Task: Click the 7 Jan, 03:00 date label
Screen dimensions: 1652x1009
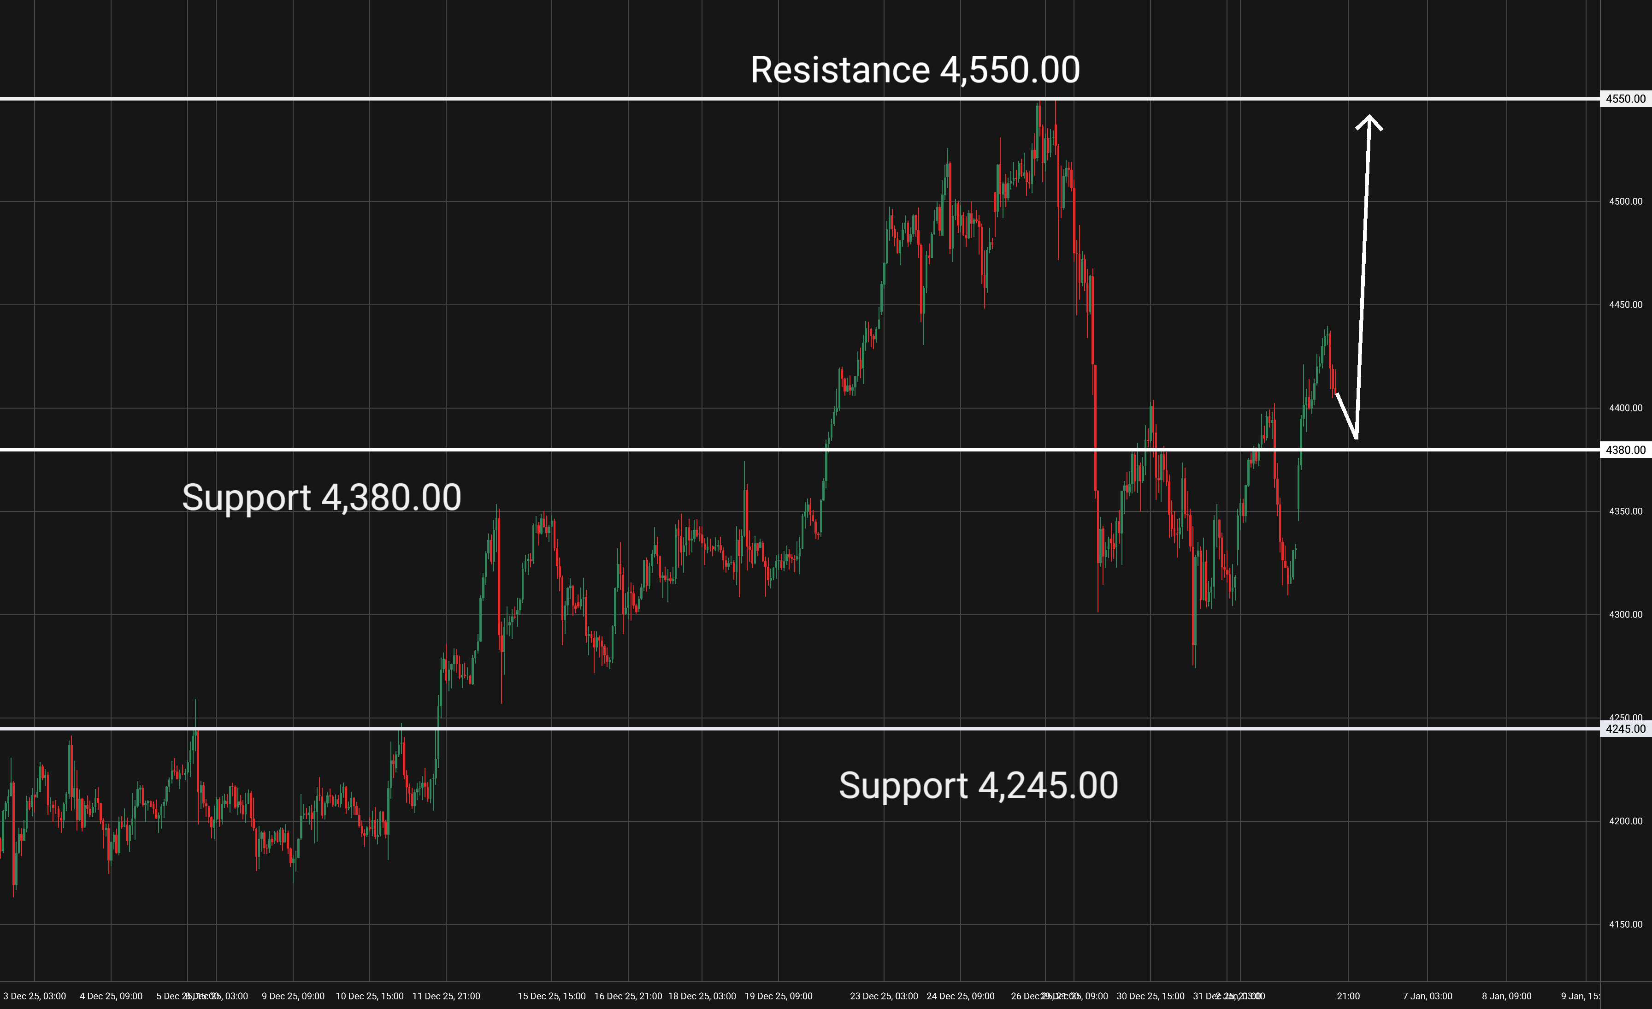Action: (x=1428, y=996)
